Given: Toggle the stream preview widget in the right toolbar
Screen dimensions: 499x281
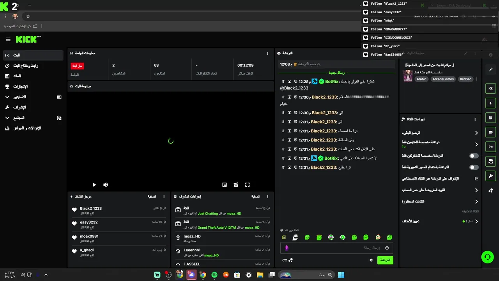Looking at the screenshot, I should coord(491,89).
